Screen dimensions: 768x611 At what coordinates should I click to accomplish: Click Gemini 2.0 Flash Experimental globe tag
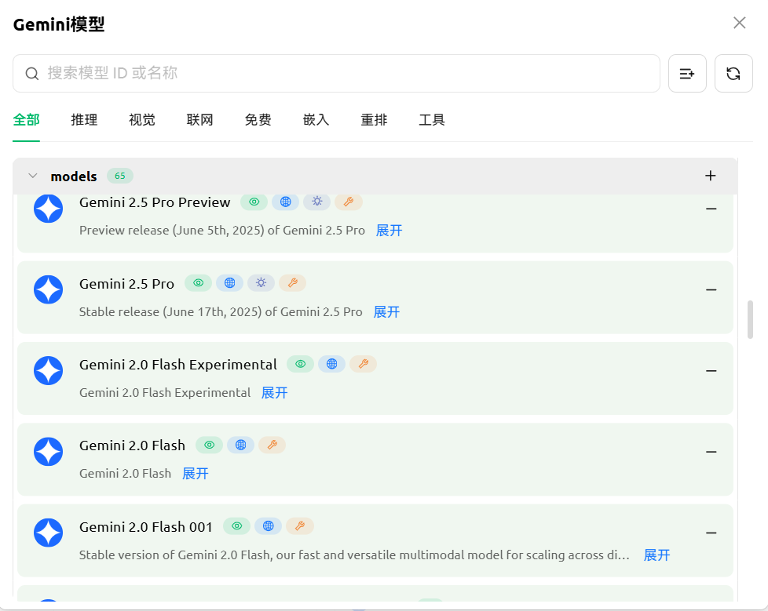[331, 364]
